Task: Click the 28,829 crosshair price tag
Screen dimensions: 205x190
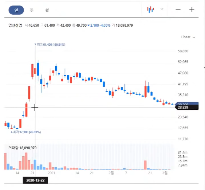Action: click(x=187, y=107)
